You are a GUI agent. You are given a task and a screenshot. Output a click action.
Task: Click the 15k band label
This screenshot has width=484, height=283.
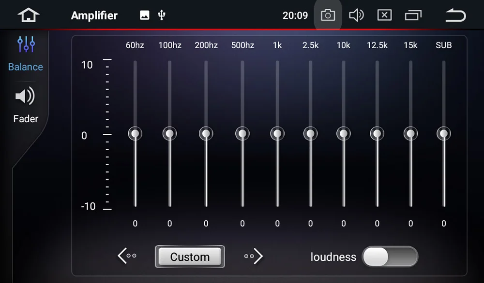(410, 45)
